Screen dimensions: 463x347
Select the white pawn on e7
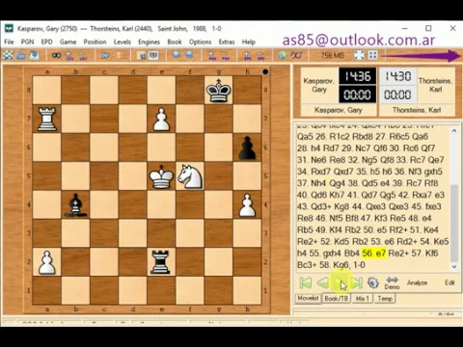tap(161, 119)
